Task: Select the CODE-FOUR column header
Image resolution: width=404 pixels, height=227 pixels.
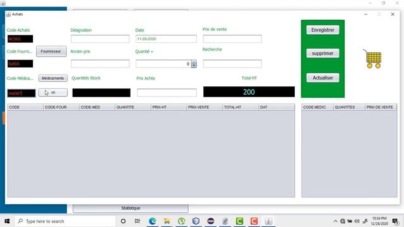Action: (x=61, y=107)
